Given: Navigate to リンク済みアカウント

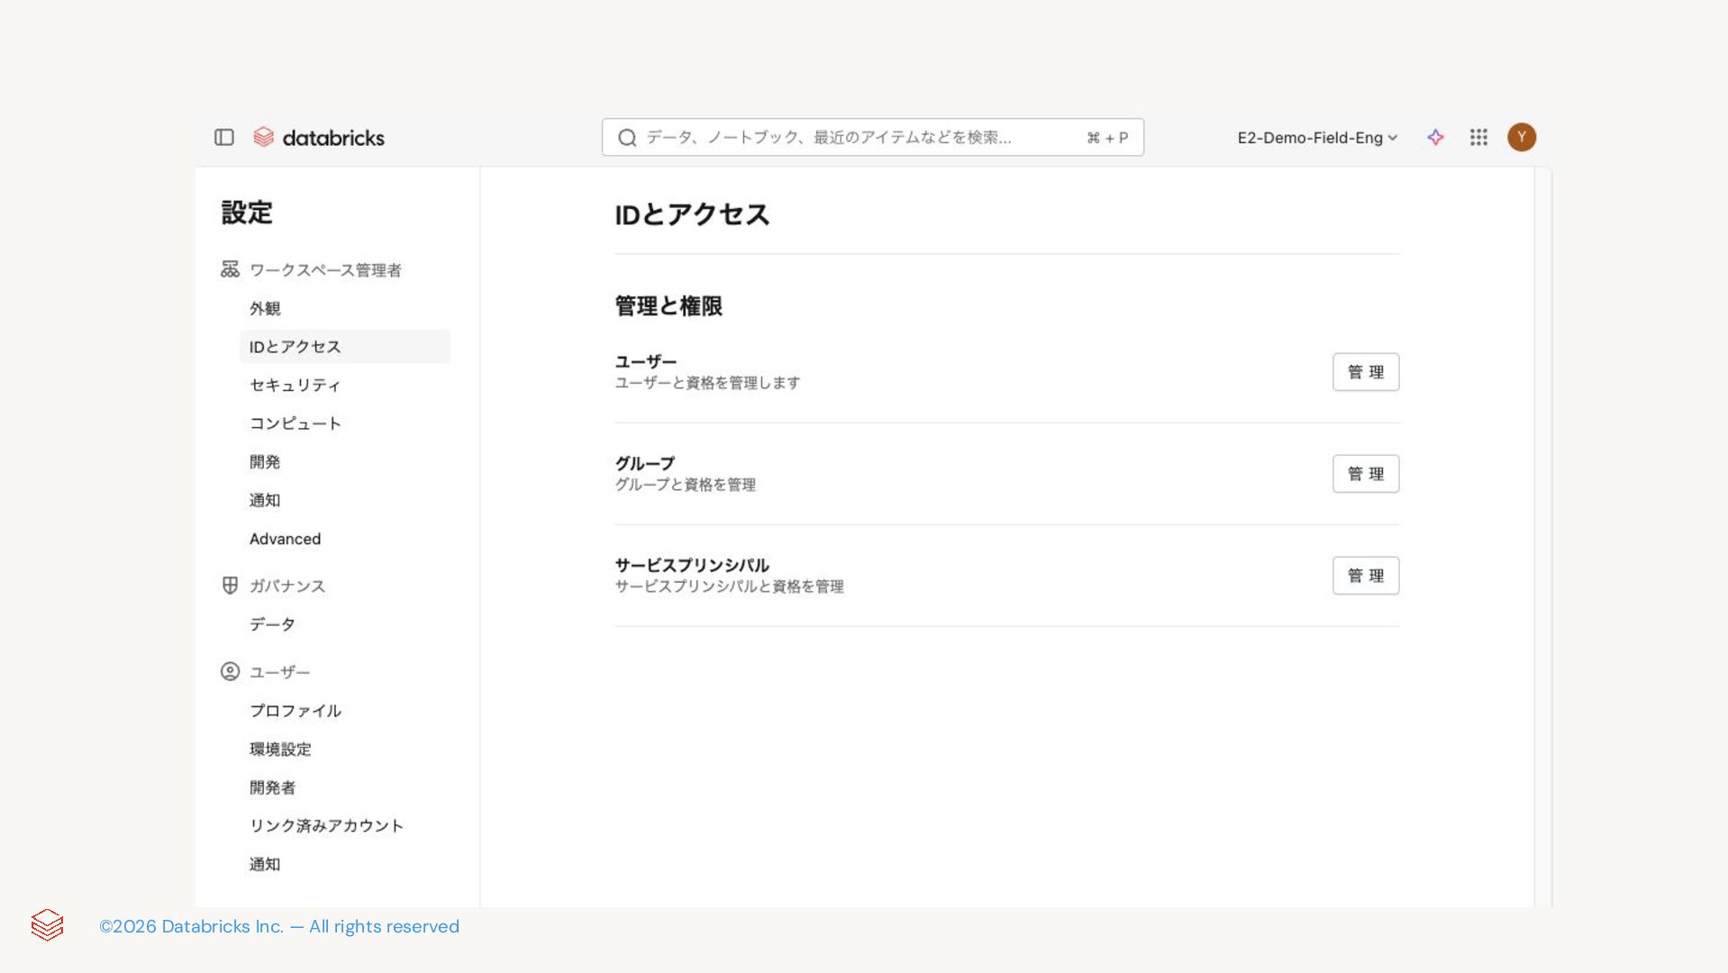Looking at the screenshot, I should (326, 826).
